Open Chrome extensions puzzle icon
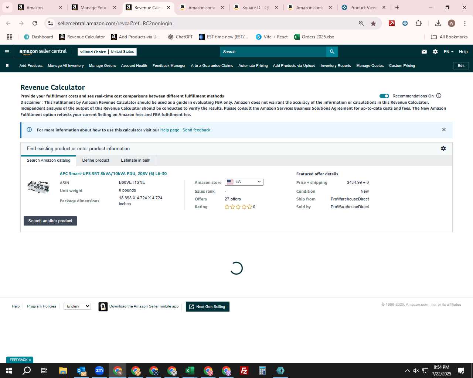The height and width of the screenshot is (378, 473). click(x=418, y=23)
